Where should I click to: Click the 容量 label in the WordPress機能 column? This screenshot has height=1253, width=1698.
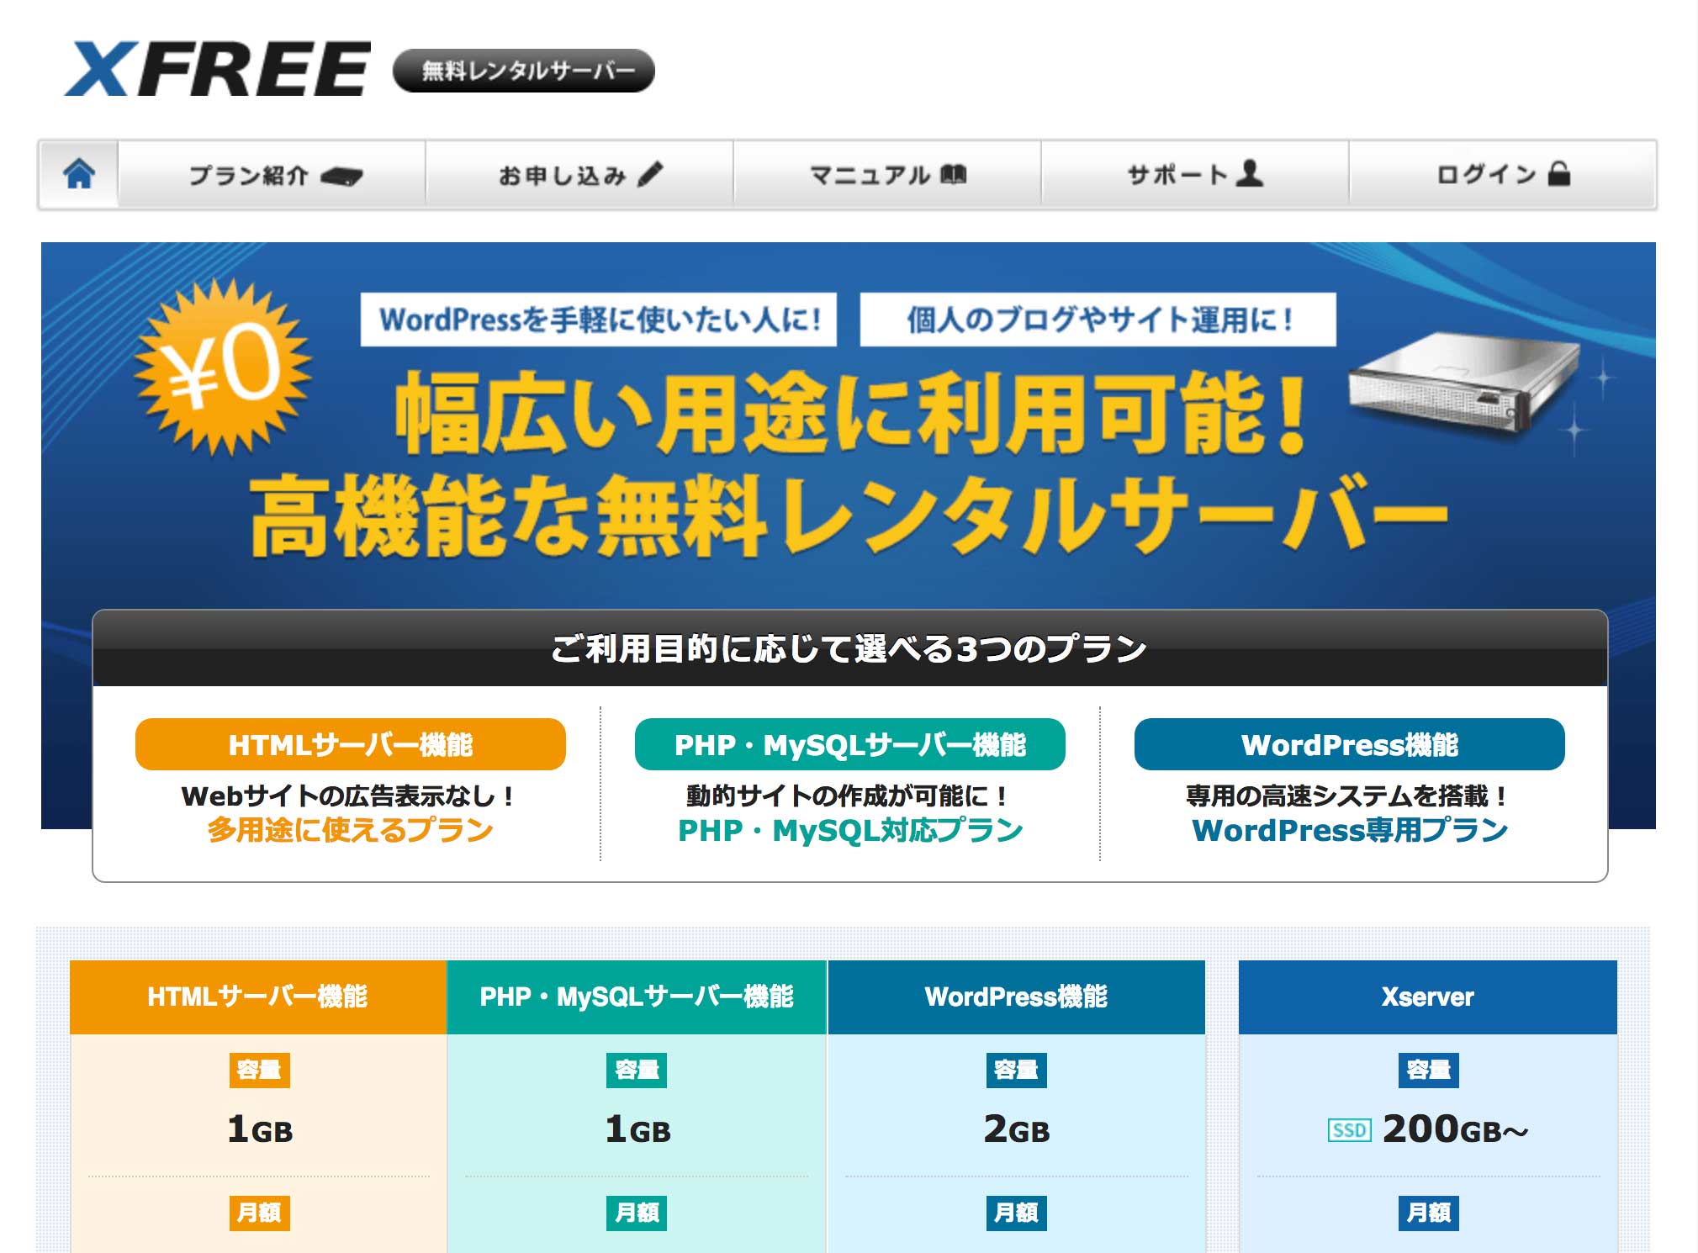coord(1016,1071)
